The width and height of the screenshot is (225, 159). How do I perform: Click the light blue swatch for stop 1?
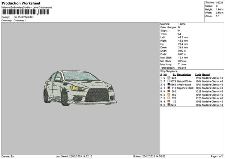click(x=169, y=78)
